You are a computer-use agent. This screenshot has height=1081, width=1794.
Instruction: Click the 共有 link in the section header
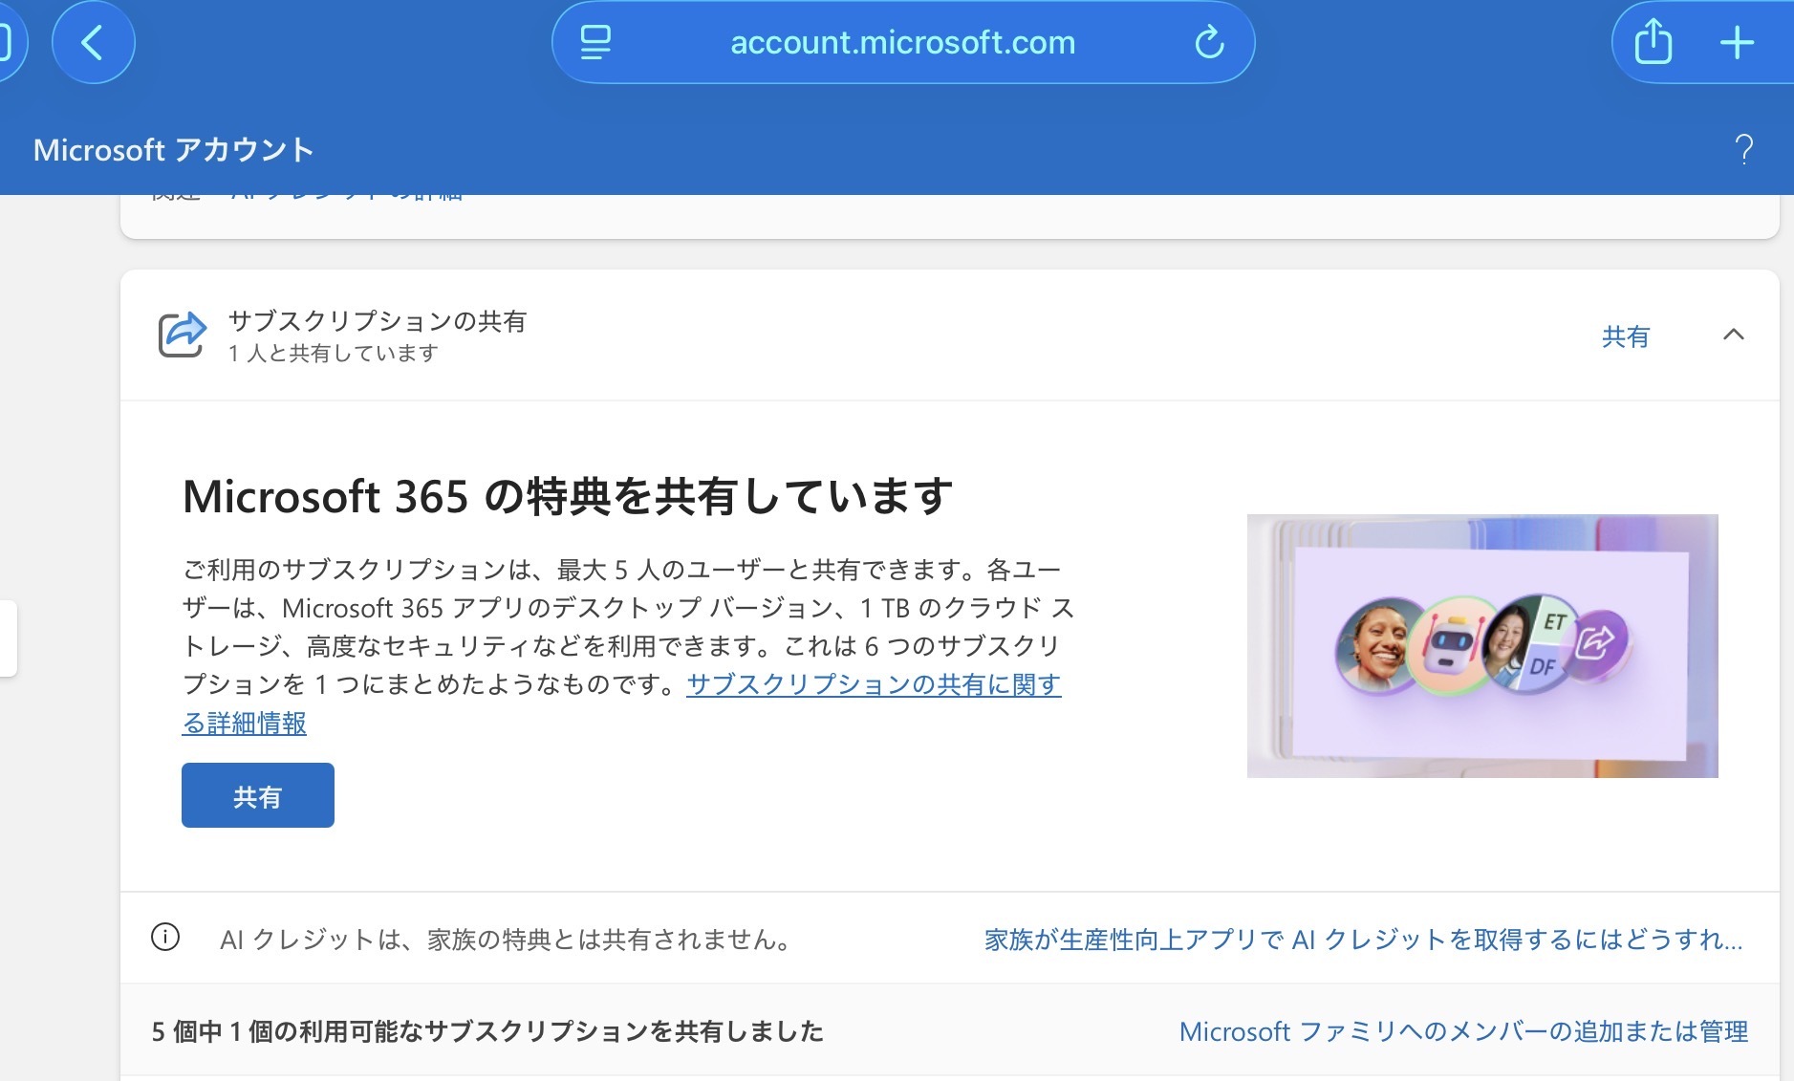click(1626, 336)
